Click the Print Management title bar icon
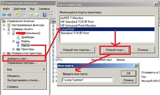This screenshot has height=95, width=160. [x=3, y=3]
